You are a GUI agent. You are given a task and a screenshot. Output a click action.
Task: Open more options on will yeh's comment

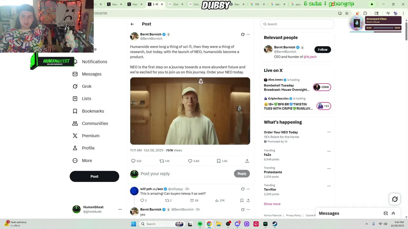(x=248, y=189)
